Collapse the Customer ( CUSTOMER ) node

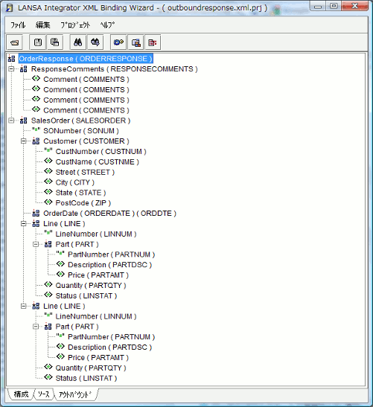23,141
